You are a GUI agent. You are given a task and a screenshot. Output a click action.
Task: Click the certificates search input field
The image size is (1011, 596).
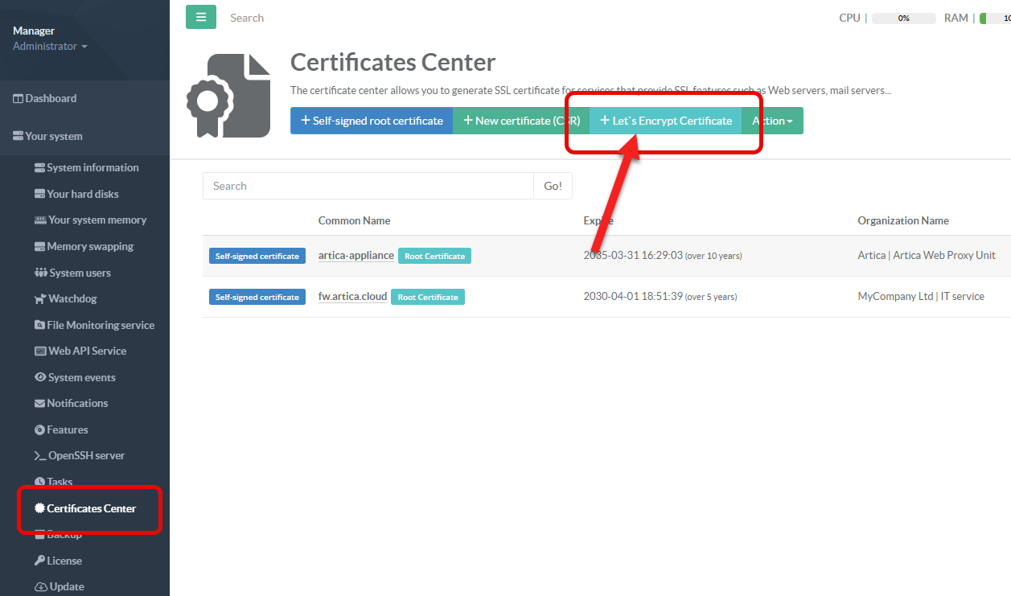(x=368, y=186)
